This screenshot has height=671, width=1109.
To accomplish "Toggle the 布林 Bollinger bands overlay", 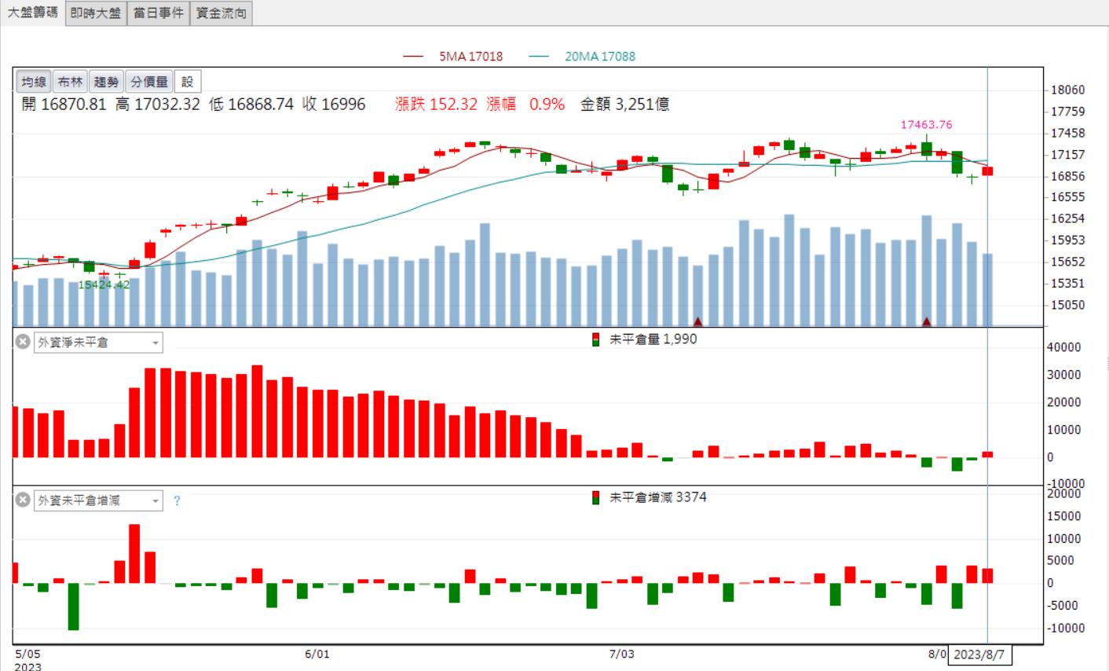I will tap(70, 82).
